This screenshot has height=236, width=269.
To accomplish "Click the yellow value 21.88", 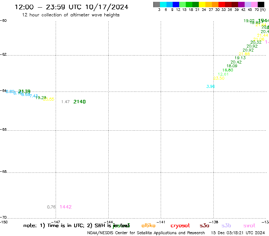I will (244, 54).
